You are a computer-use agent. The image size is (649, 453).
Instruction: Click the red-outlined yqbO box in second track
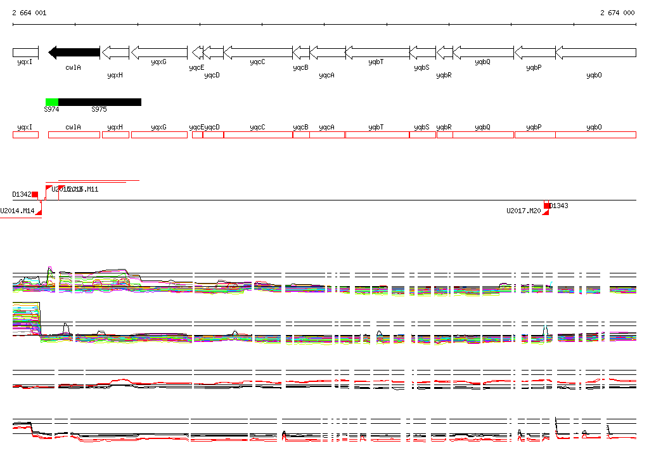[596, 135]
